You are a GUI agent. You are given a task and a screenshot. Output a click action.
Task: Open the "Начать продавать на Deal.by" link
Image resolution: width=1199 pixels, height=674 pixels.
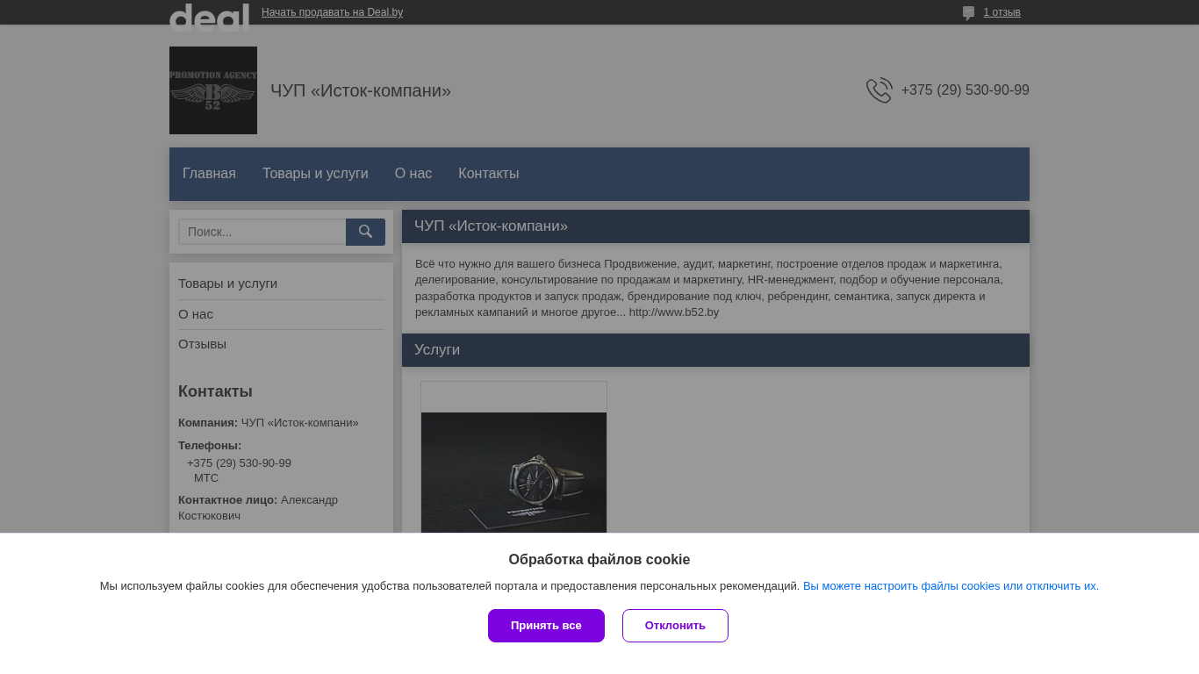click(332, 12)
